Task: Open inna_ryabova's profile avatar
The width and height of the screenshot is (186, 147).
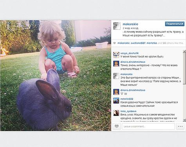Action: tap(116, 113)
